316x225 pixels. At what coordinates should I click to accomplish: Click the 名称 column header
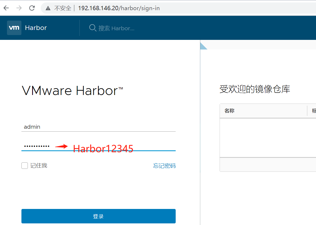[x=229, y=110]
